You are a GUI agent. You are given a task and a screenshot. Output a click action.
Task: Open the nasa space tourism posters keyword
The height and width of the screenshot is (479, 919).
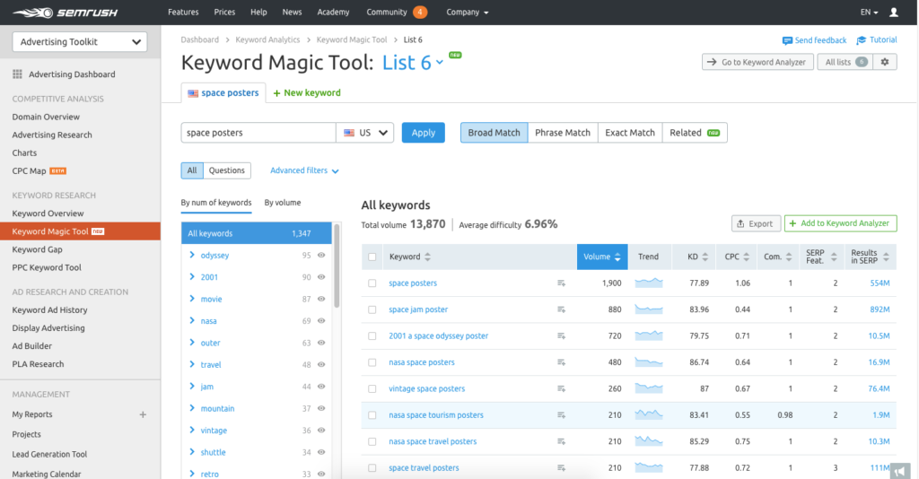pyautogui.click(x=436, y=415)
